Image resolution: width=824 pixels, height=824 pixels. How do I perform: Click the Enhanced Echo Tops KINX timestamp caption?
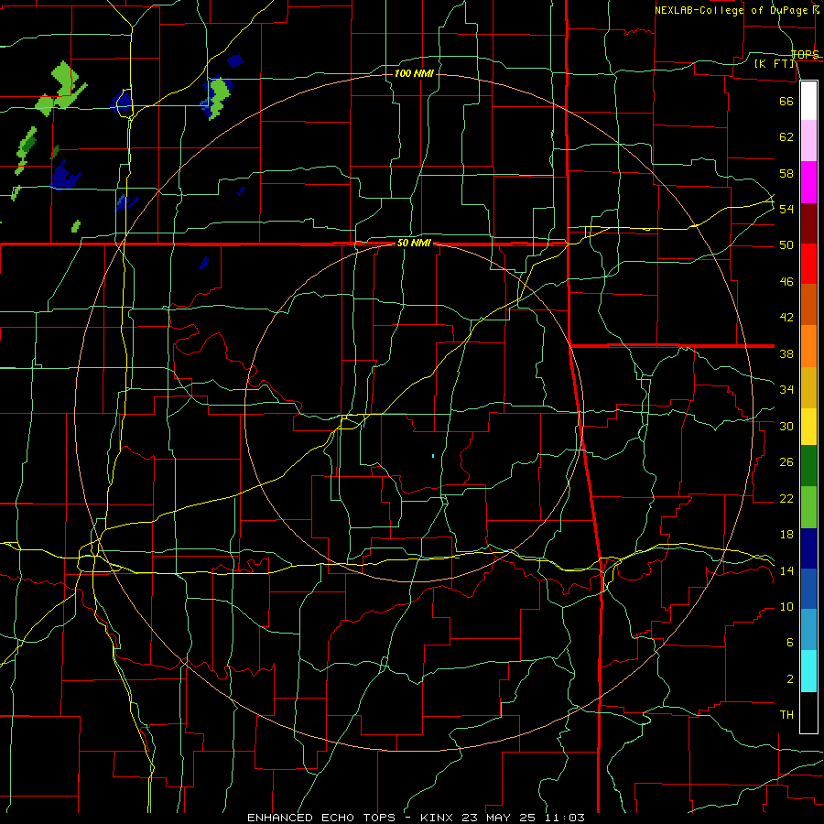pos(416,818)
